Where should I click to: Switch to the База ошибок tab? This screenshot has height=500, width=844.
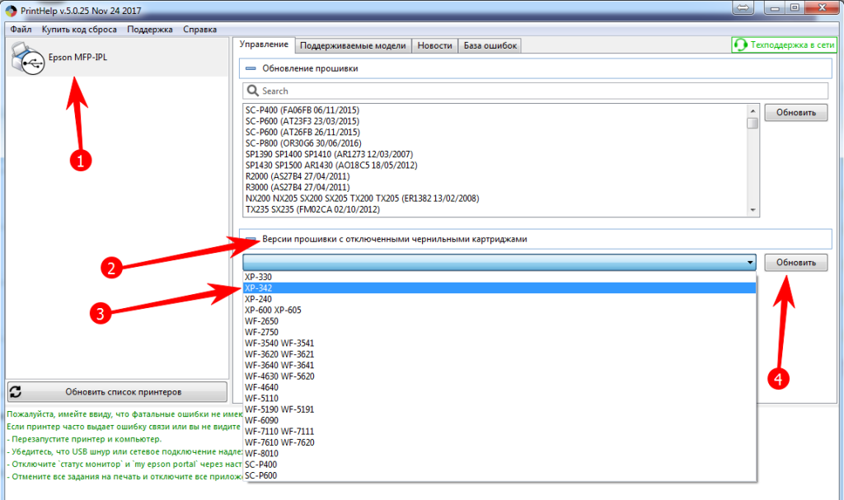click(490, 45)
